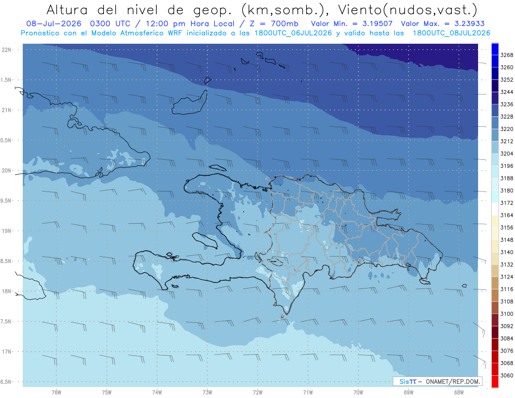Image resolution: width=515 pixels, height=398 pixels.
Task: Click the colorbar value '3204'
Action: tap(507, 154)
